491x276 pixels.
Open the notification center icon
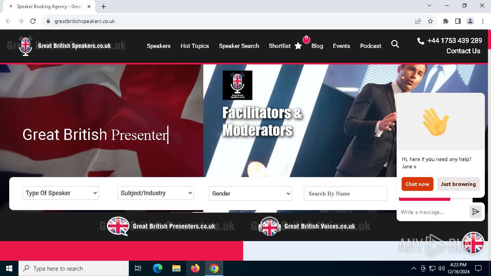[478, 268]
